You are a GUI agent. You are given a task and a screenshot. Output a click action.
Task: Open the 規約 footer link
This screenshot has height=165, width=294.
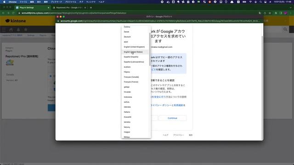191,135
